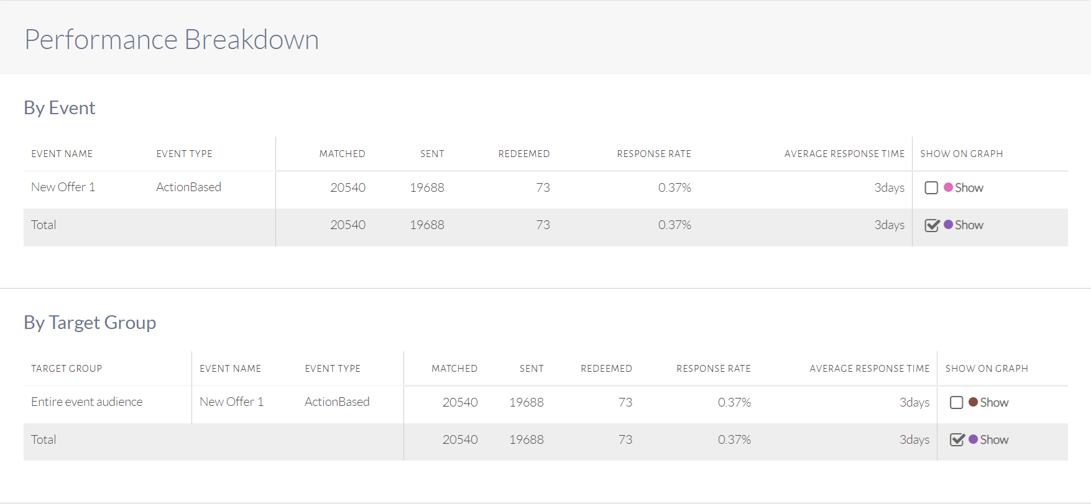Click pink color dot beside New Offer 1 Show
Screen dimensions: 1091x504
coord(948,187)
